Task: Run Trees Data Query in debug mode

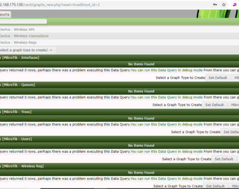Action: coord(166,124)
